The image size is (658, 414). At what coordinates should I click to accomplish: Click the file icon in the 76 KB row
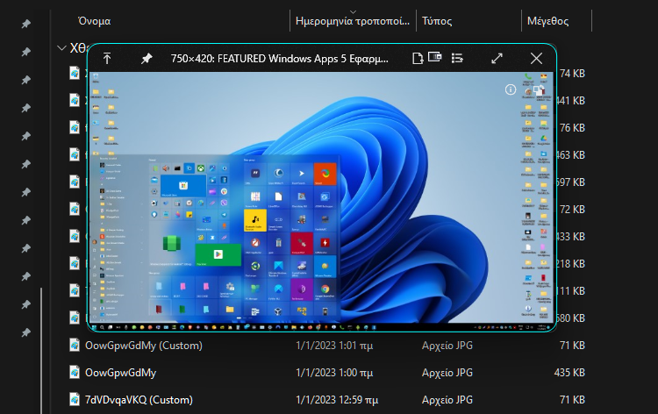pos(75,127)
